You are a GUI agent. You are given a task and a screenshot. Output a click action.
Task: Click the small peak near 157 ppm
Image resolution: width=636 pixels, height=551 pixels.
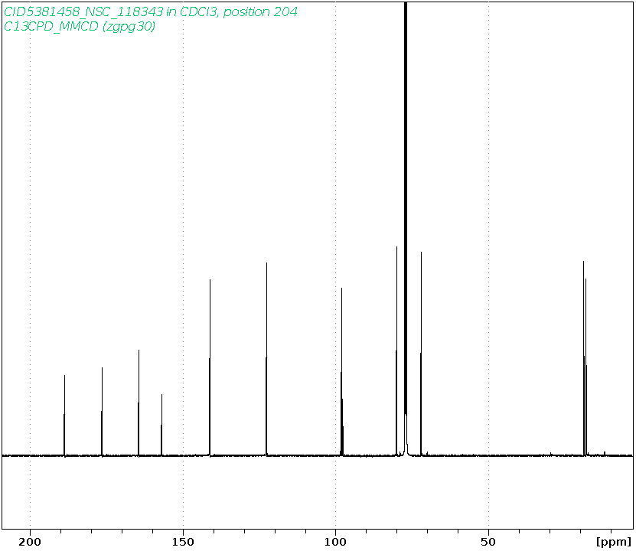pyautogui.click(x=161, y=425)
